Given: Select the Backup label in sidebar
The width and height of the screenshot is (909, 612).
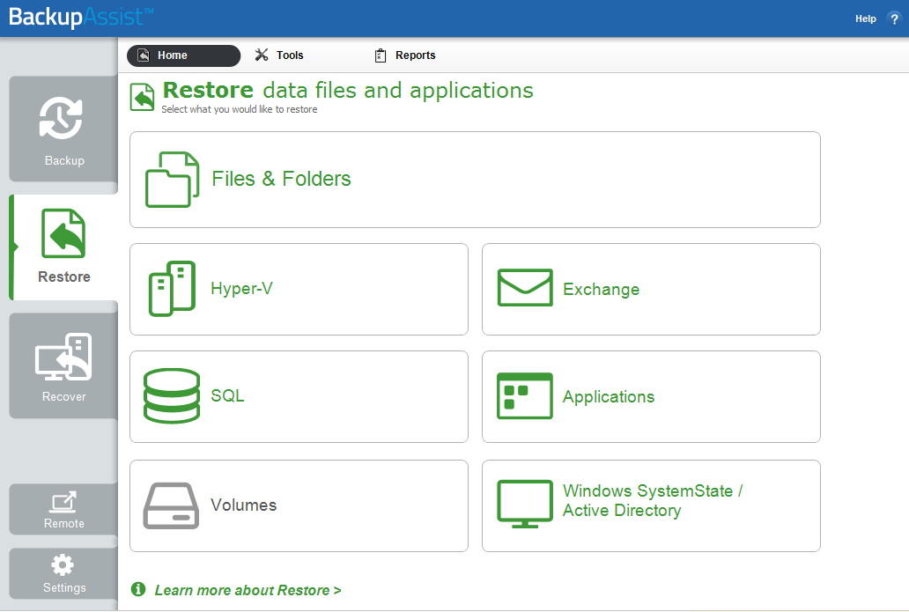Looking at the screenshot, I should [x=64, y=160].
